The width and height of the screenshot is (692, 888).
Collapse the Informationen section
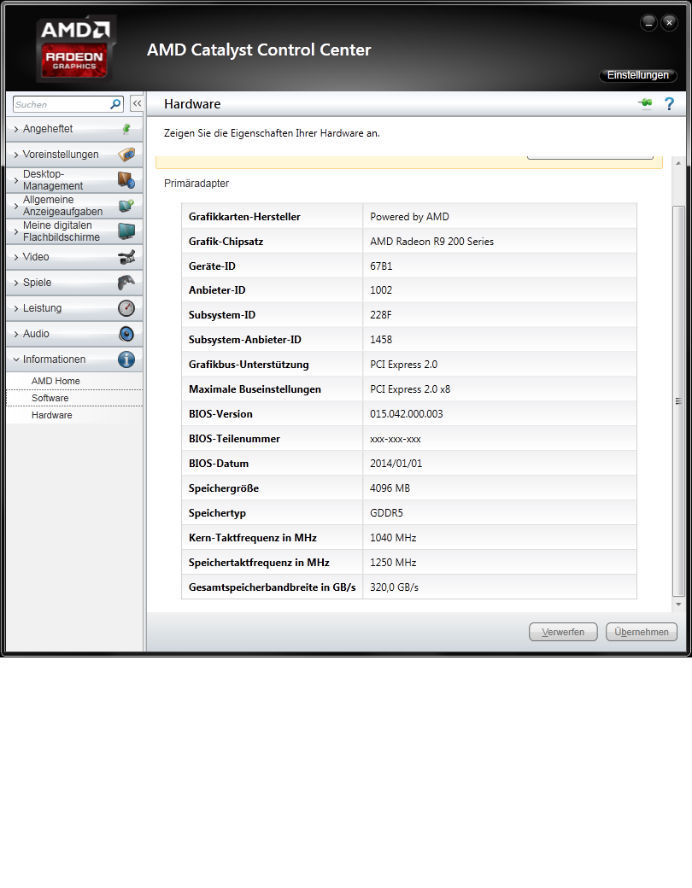pyautogui.click(x=73, y=359)
